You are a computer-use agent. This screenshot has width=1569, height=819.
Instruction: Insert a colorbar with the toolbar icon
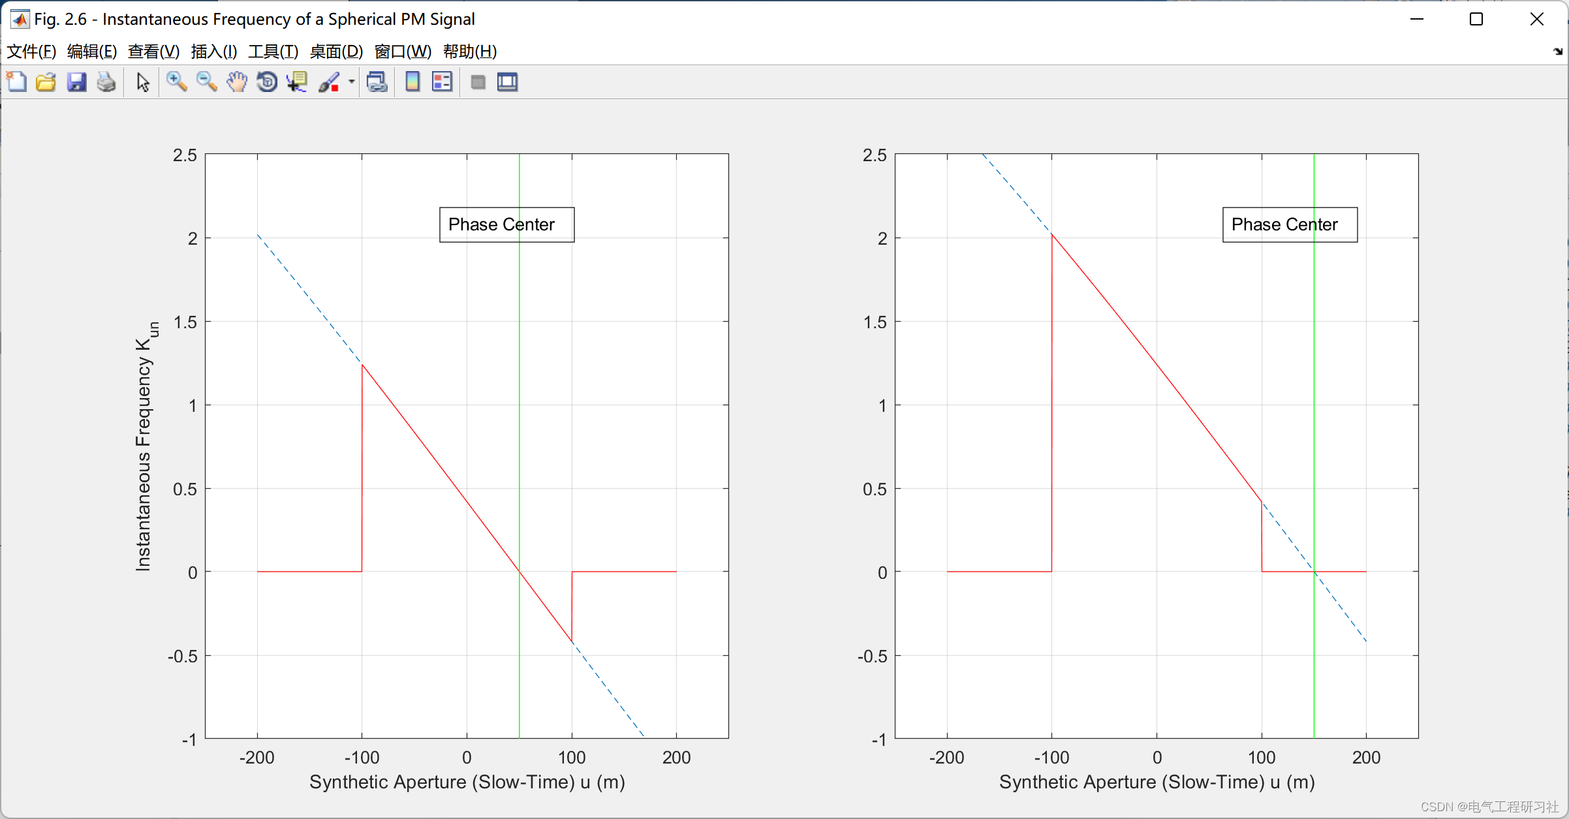point(412,82)
